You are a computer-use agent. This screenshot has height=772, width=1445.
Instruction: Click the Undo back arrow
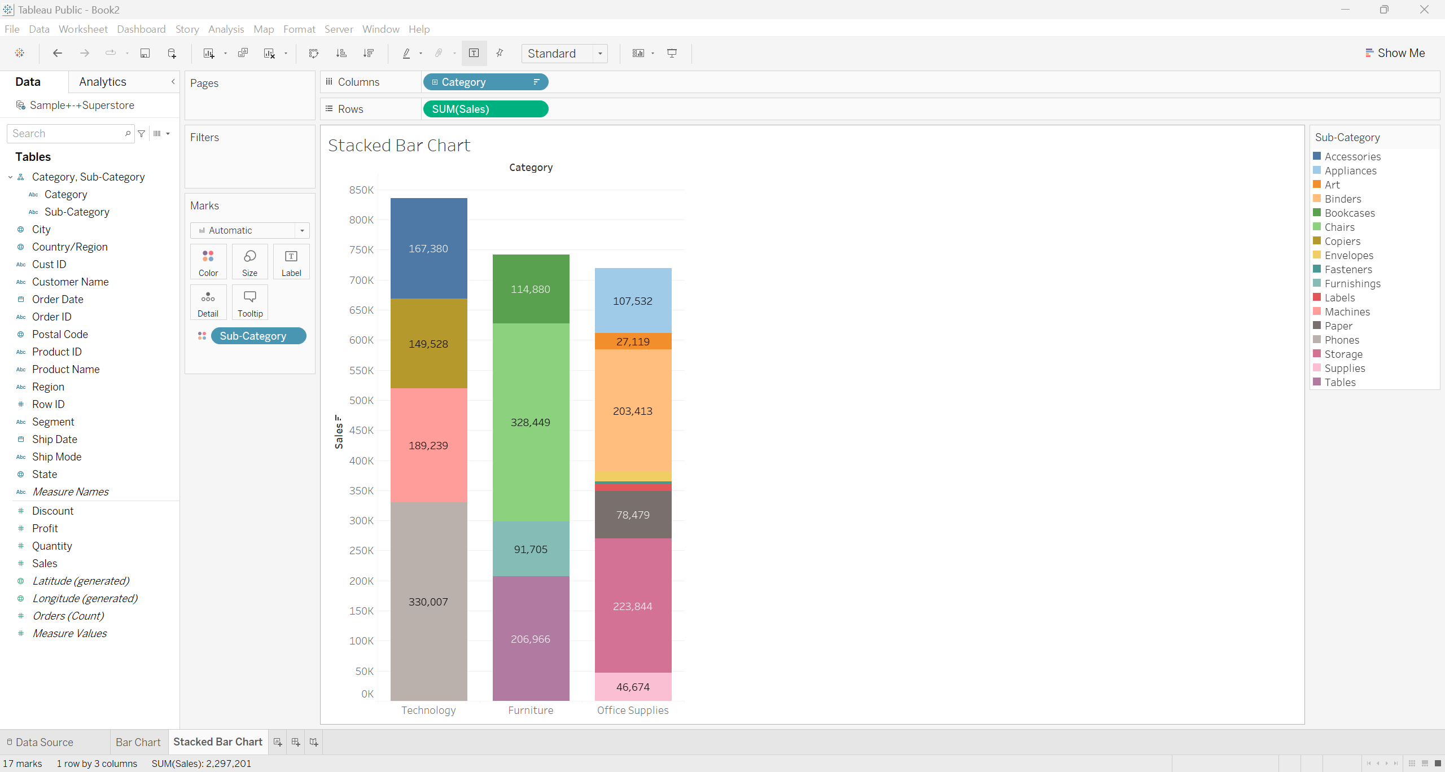tap(57, 53)
